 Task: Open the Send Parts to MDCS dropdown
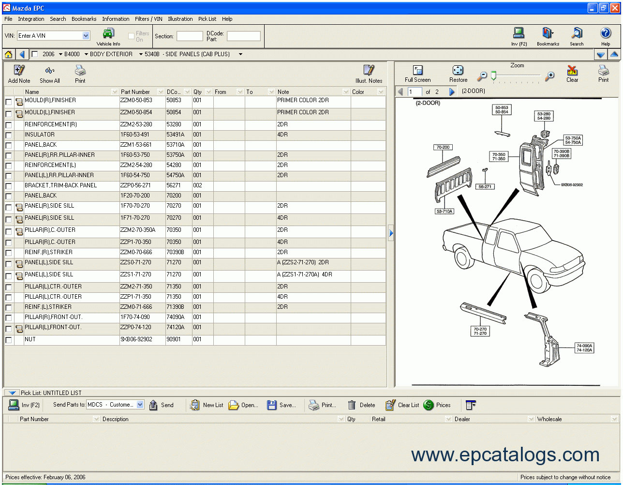point(140,405)
